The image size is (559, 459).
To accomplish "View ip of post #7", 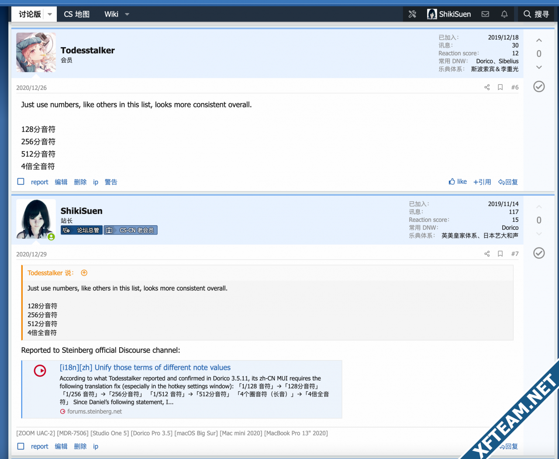I will pyautogui.click(x=96, y=446).
